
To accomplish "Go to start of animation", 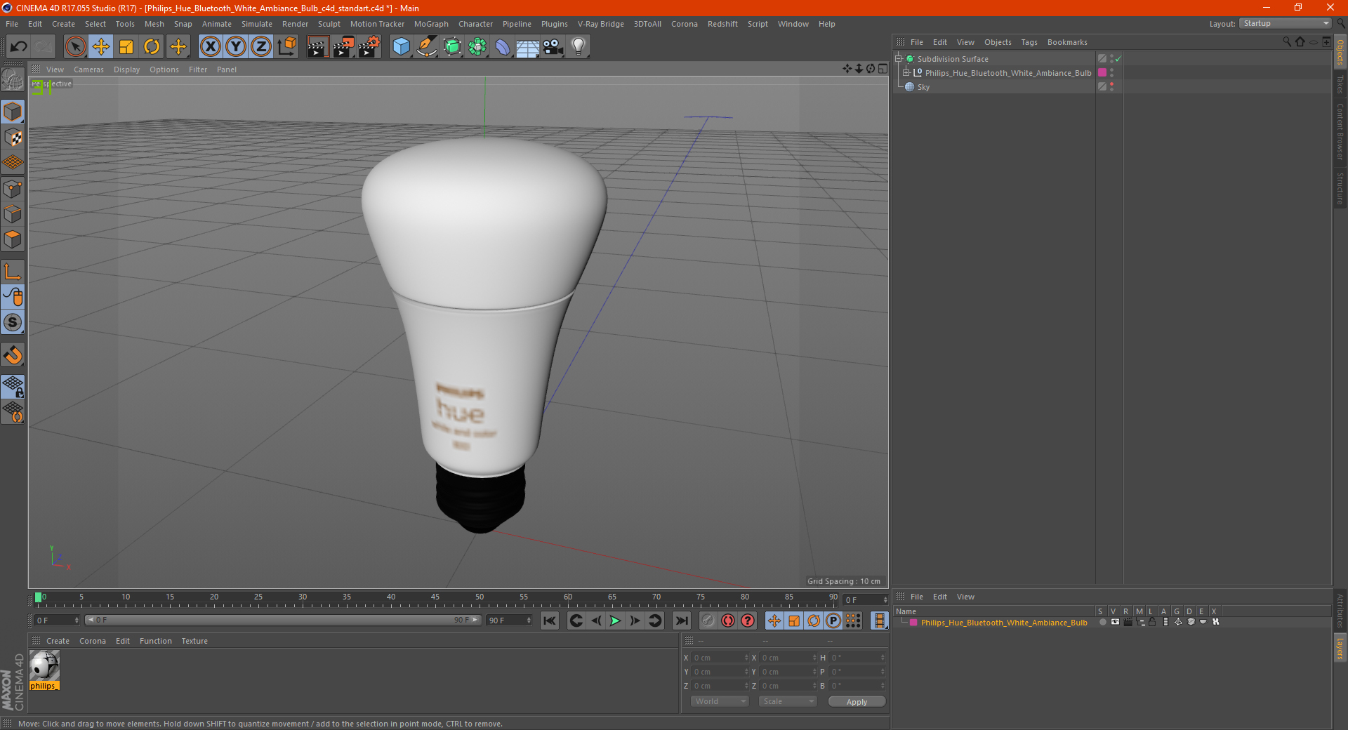I will (550, 620).
